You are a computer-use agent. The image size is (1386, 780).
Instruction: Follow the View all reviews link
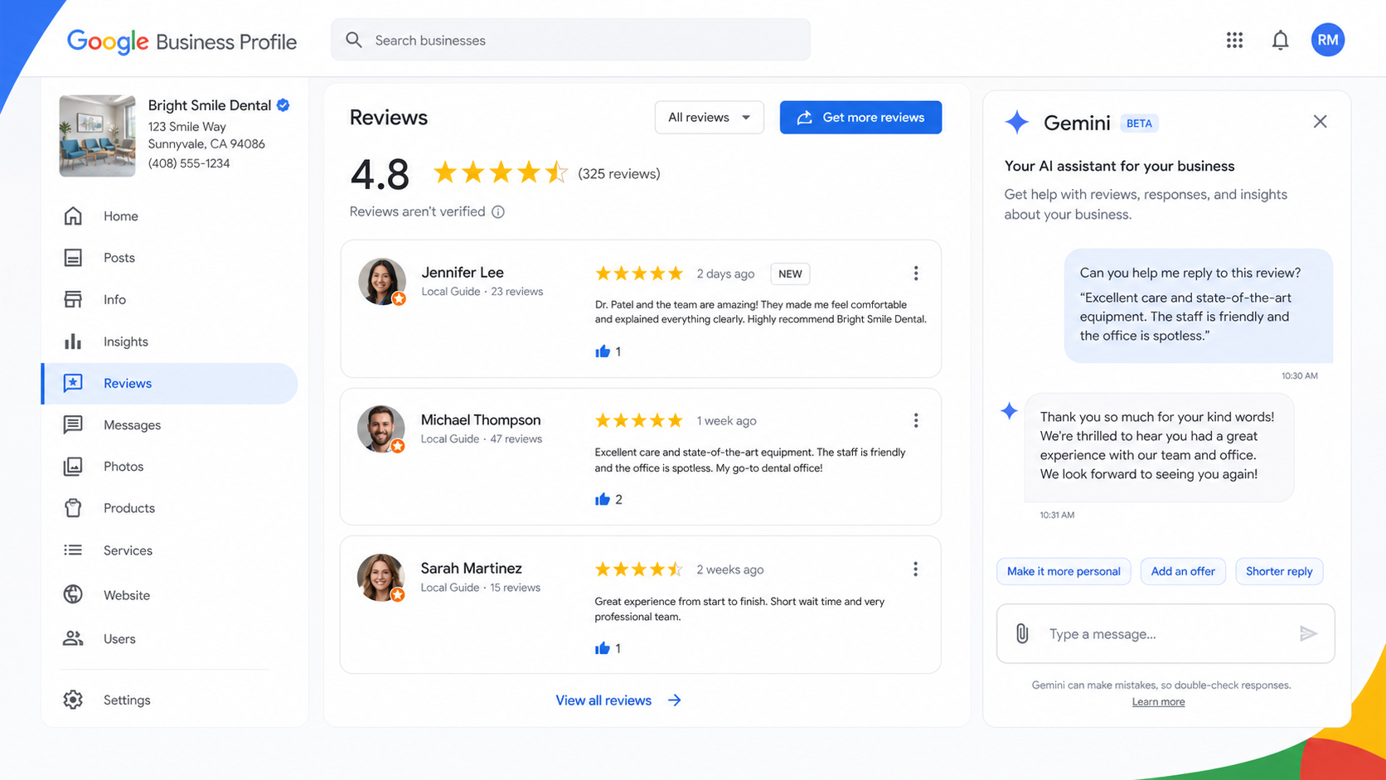click(618, 700)
